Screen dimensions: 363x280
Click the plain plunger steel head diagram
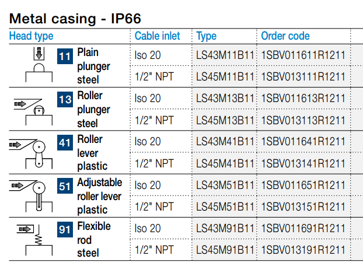[x=39, y=64]
